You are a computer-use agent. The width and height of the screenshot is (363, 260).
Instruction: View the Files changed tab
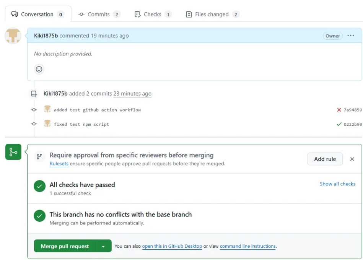point(213,14)
